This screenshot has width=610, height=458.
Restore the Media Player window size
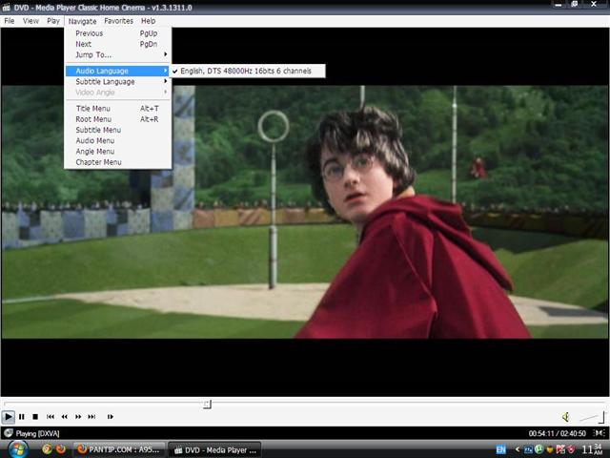pyautogui.click(x=575, y=5)
